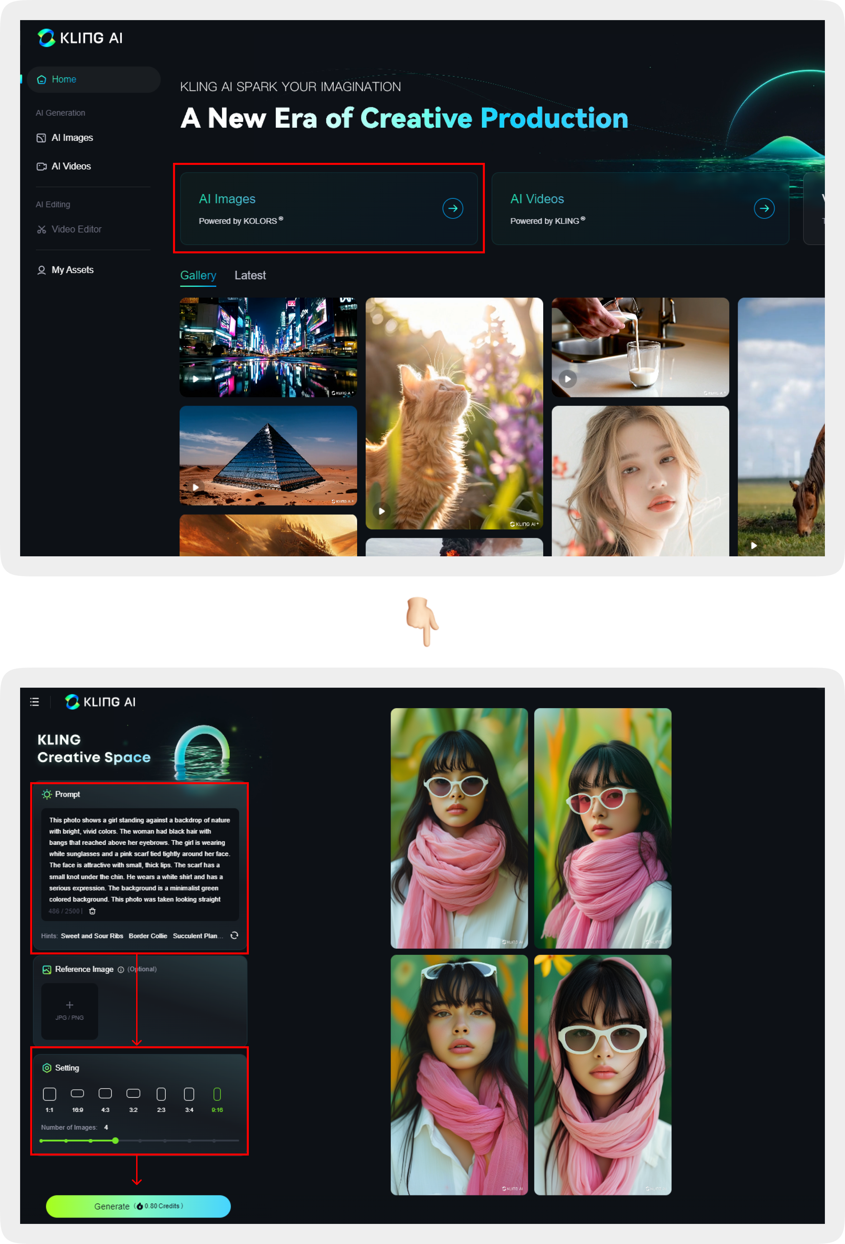
Task: Select the Gallery tab
Action: pyautogui.click(x=198, y=275)
